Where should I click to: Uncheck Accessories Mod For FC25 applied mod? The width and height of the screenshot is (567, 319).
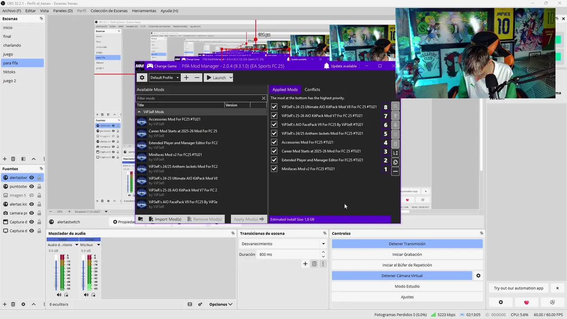[x=274, y=142]
